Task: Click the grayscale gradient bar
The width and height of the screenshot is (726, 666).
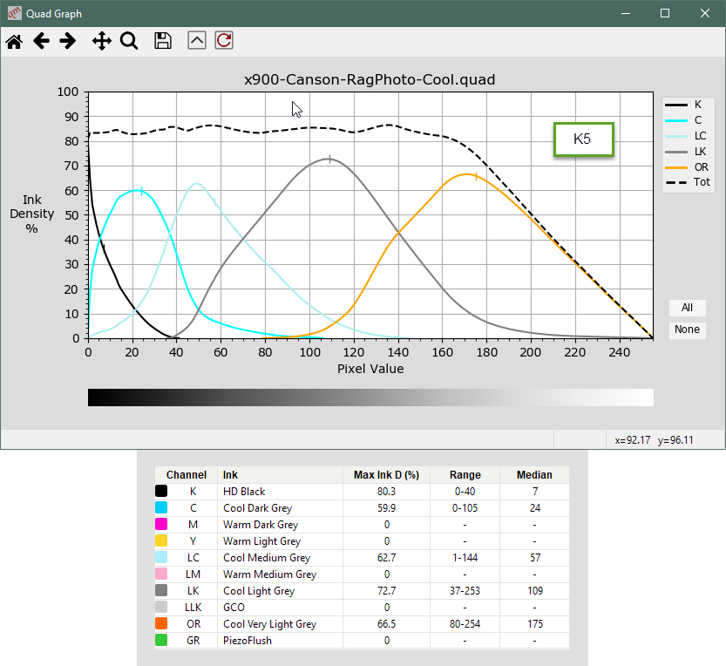Action: 370,398
